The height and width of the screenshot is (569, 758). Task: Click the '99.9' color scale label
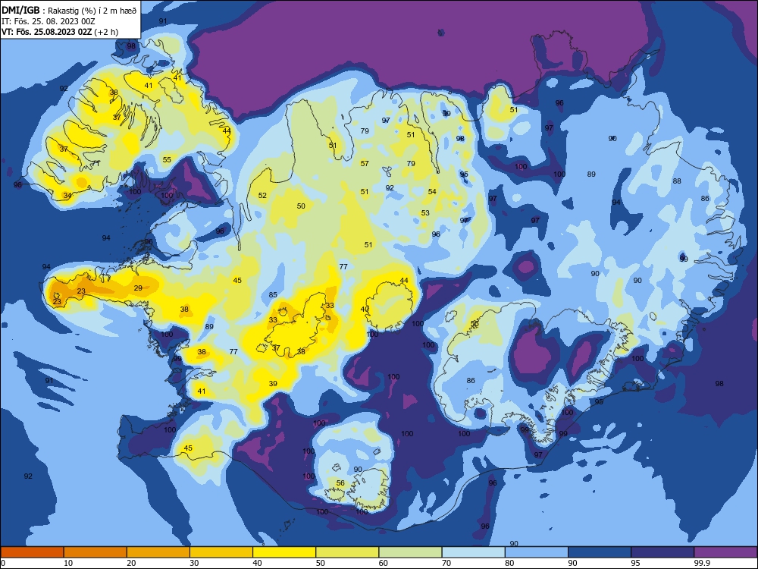pos(702,563)
